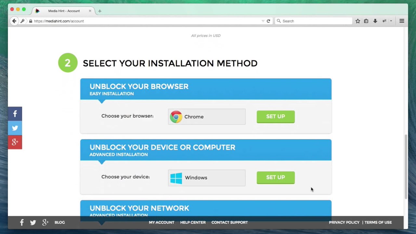
Task: Click SET UP for device unblocking
Action: (x=276, y=177)
